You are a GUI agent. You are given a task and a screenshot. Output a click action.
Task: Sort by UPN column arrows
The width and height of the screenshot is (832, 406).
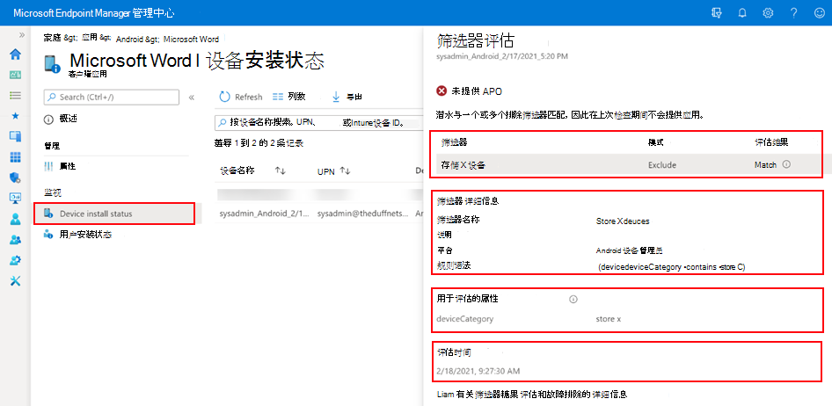tap(346, 170)
